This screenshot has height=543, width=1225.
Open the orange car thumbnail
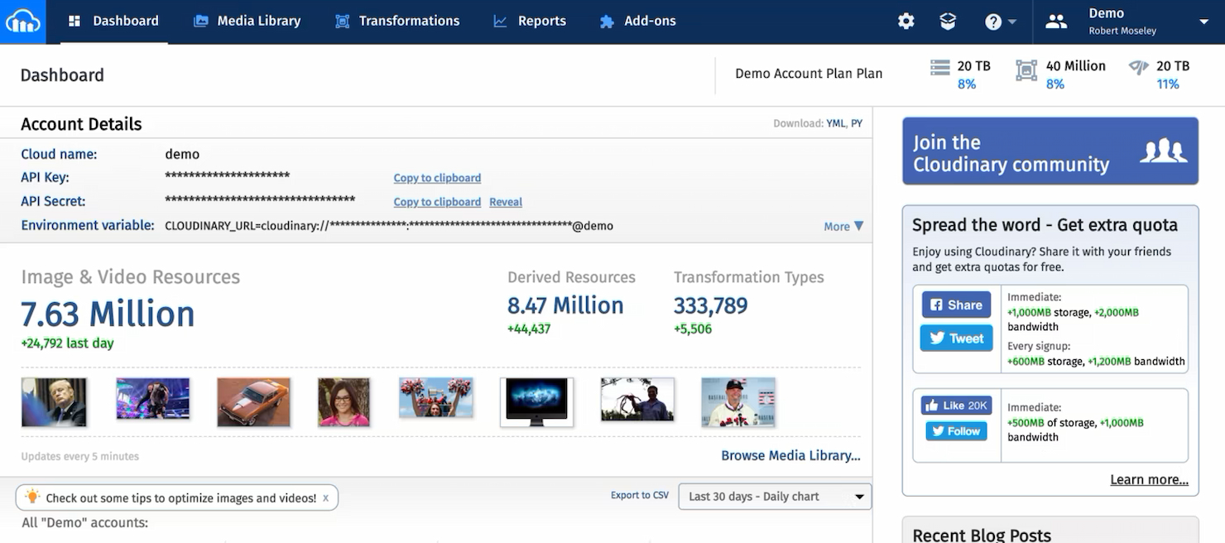tap(254, 402)
